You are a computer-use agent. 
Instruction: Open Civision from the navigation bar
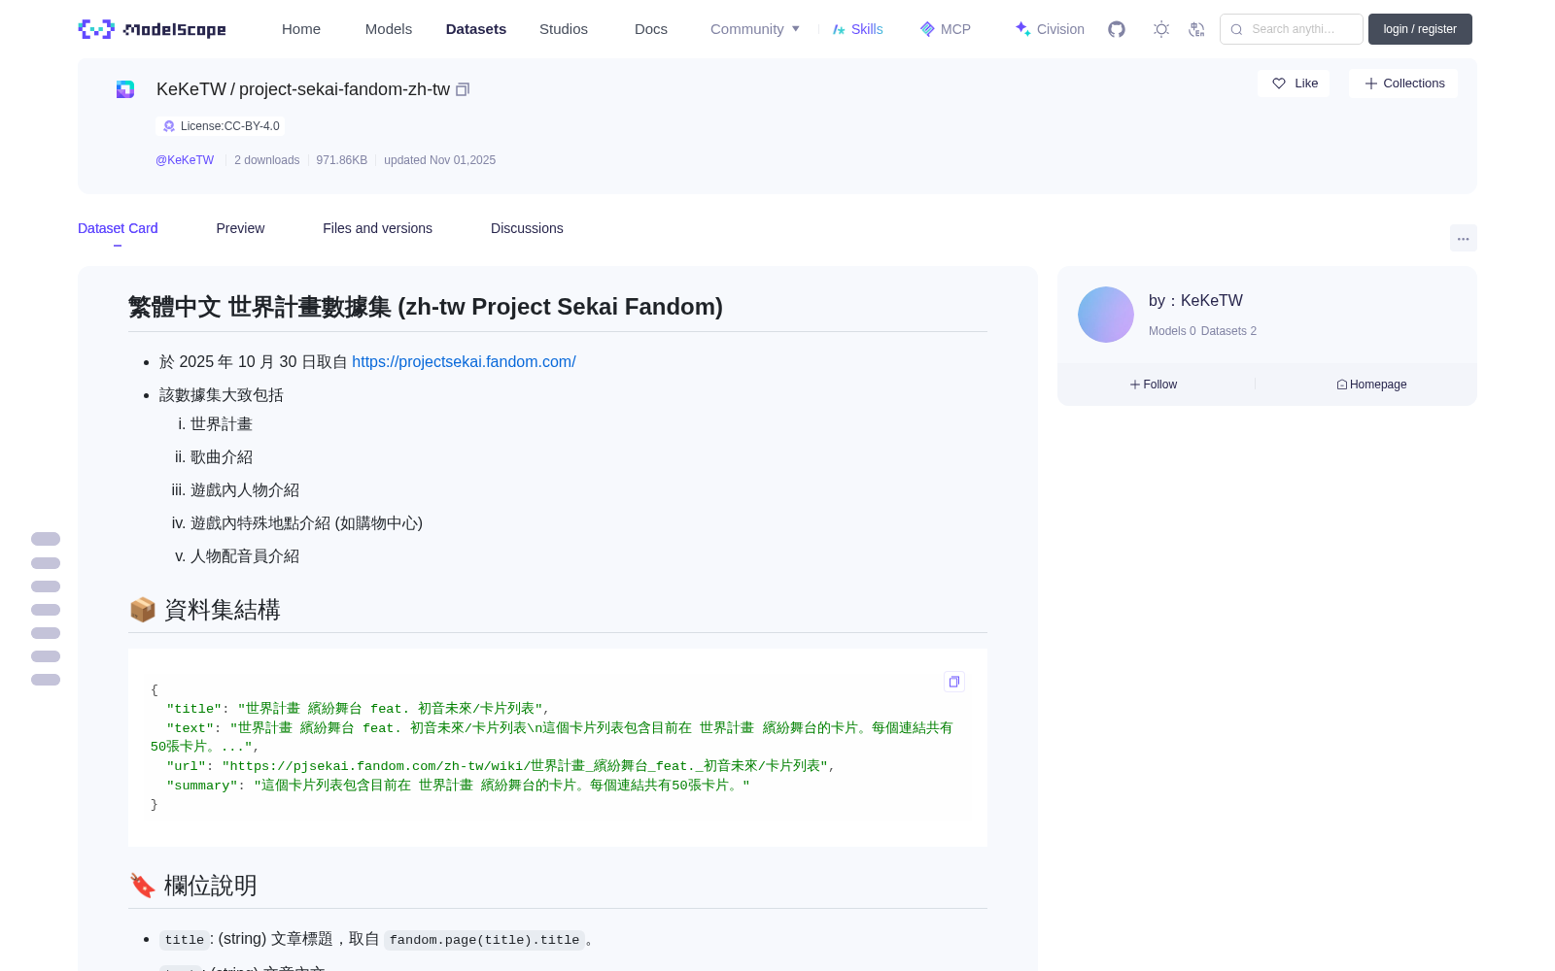1050,29
